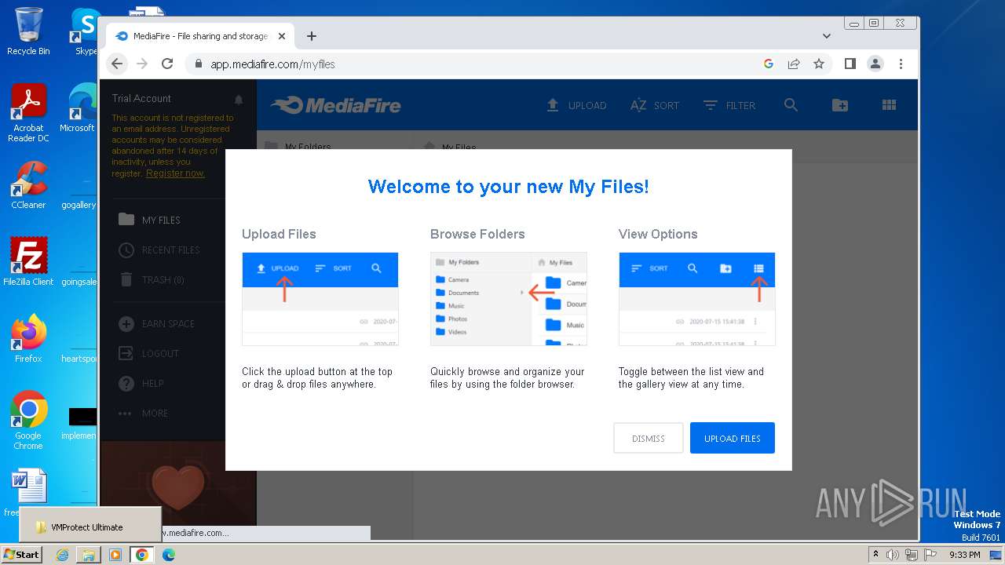Click the Upload Files button
The height and width of the screenshot is (565, 1005).
coord(733,438)
